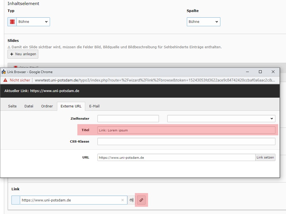
Task: Select the E-Mail tab
Action: coord(94,106)
